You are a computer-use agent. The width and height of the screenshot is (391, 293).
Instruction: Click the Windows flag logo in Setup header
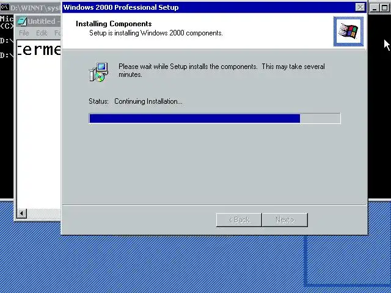348,31
